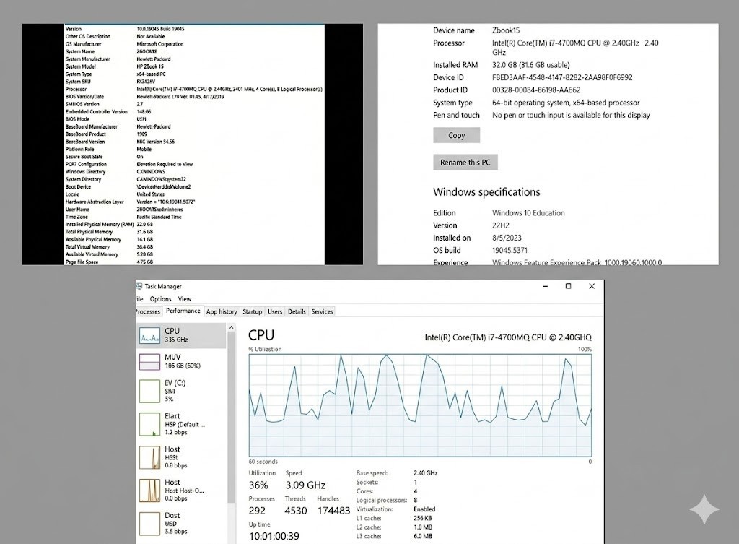Switch to the Startup tab

point(252,311)
